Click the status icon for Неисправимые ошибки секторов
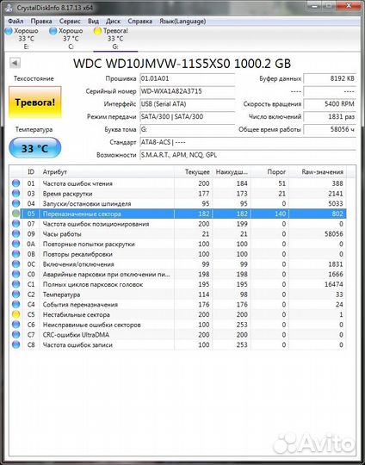Image resolution: width=365 pixels, height=465 pixels. click(16, 325)
